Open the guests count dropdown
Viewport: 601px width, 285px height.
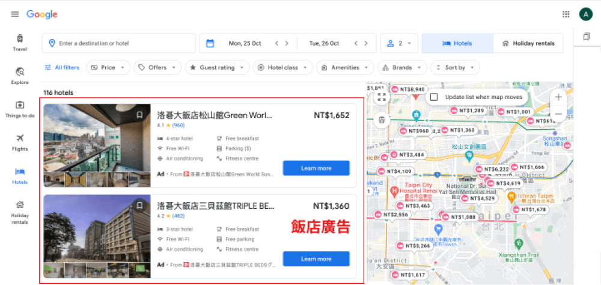(400, 43)
